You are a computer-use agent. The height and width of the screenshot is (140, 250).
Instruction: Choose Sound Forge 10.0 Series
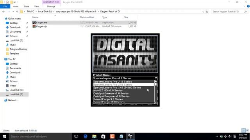click(123, 102)
